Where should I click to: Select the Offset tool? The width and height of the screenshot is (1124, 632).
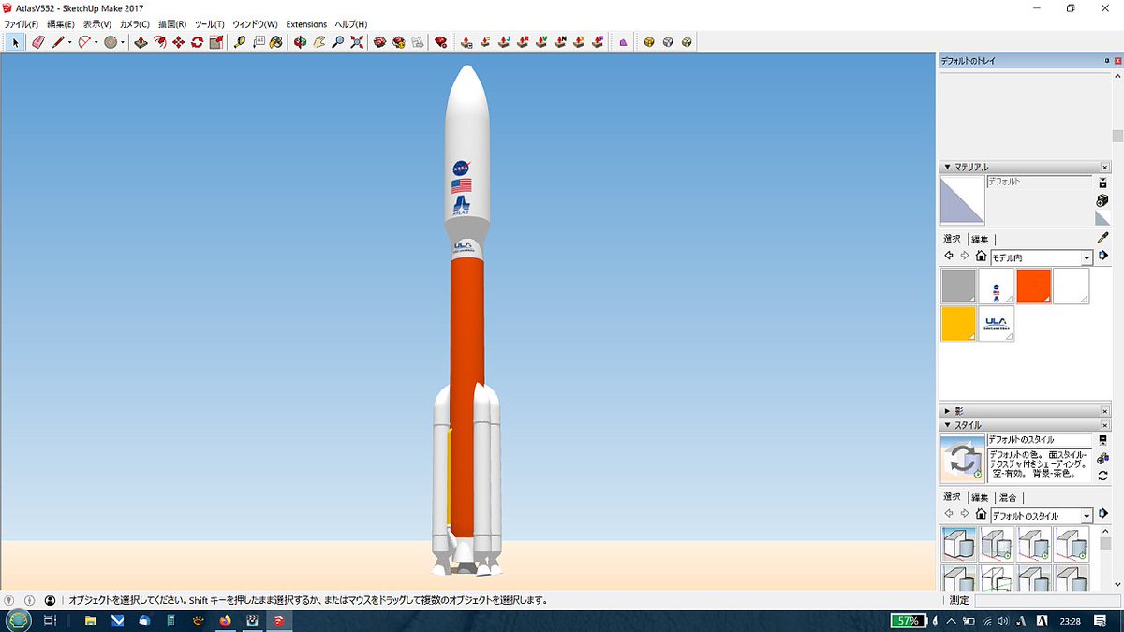(160, 42)
